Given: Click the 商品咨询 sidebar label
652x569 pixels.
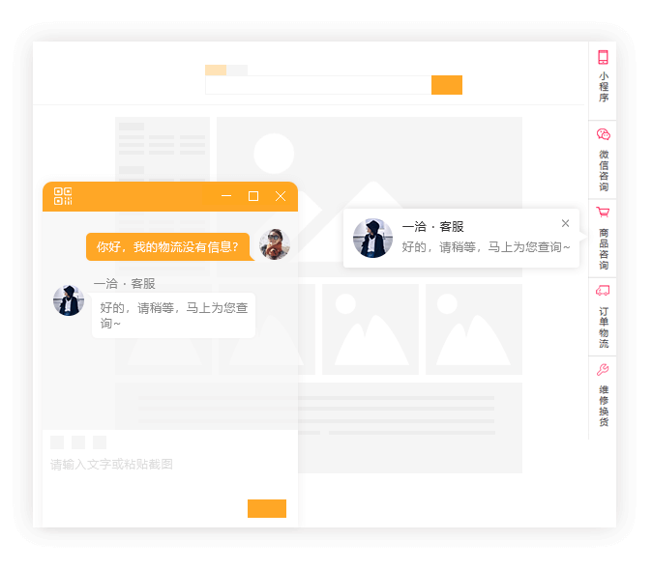Looking at the screenshot, I should pyautogui.click(x=604, y=249).
